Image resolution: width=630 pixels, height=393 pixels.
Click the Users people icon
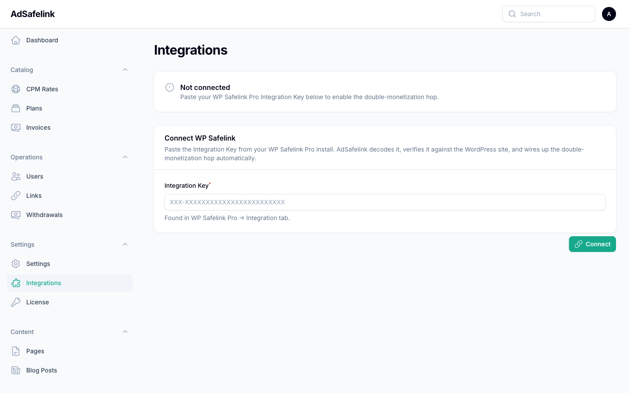pos(16,176)
